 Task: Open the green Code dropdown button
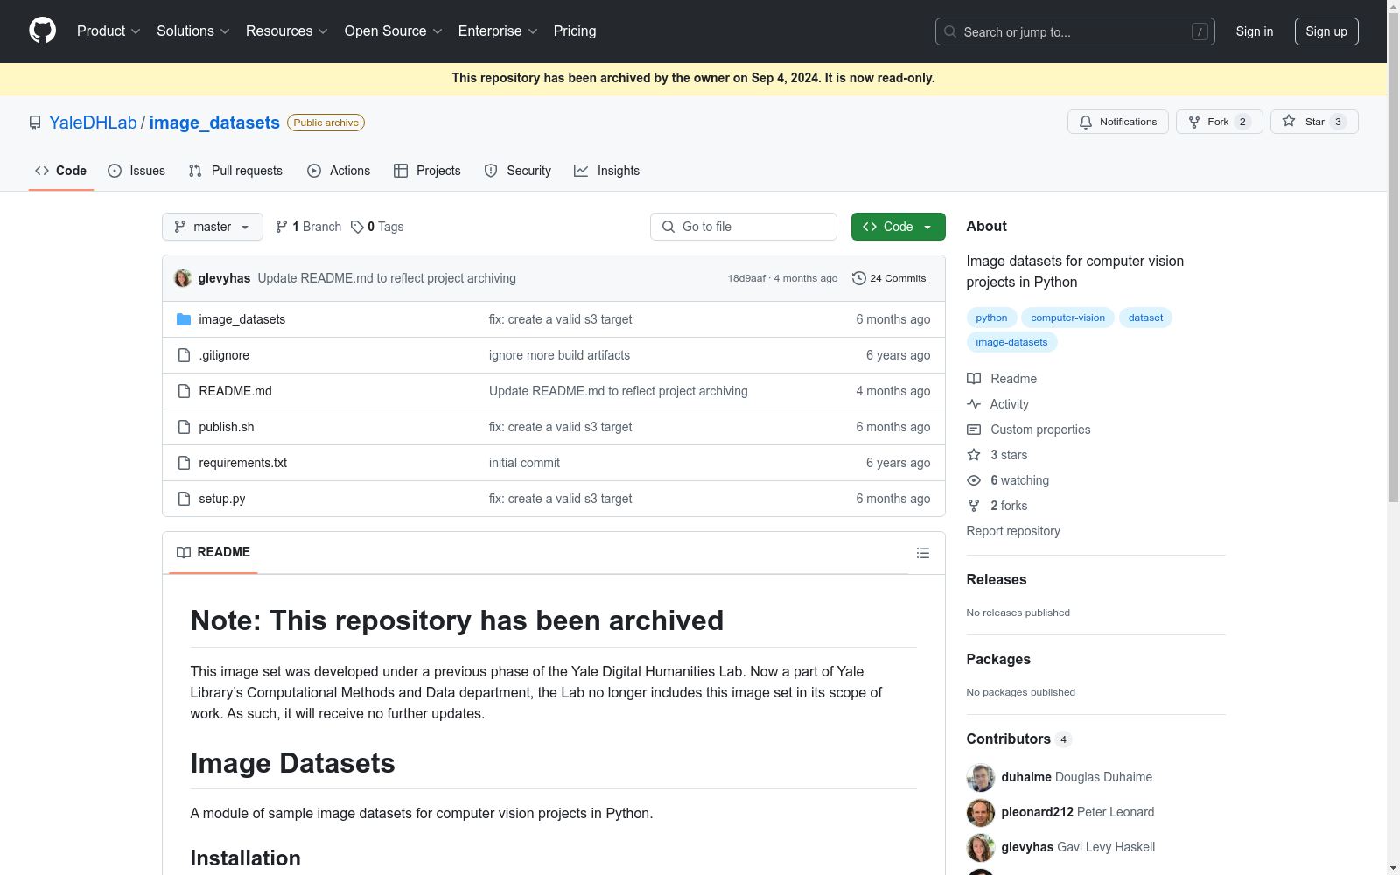coord(898,227)
